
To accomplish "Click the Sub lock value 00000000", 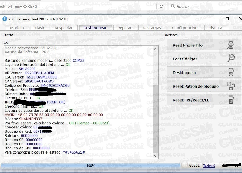I will pos(29,135).
